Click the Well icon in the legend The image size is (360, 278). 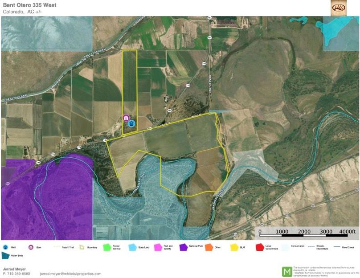[x=5, y=247]
